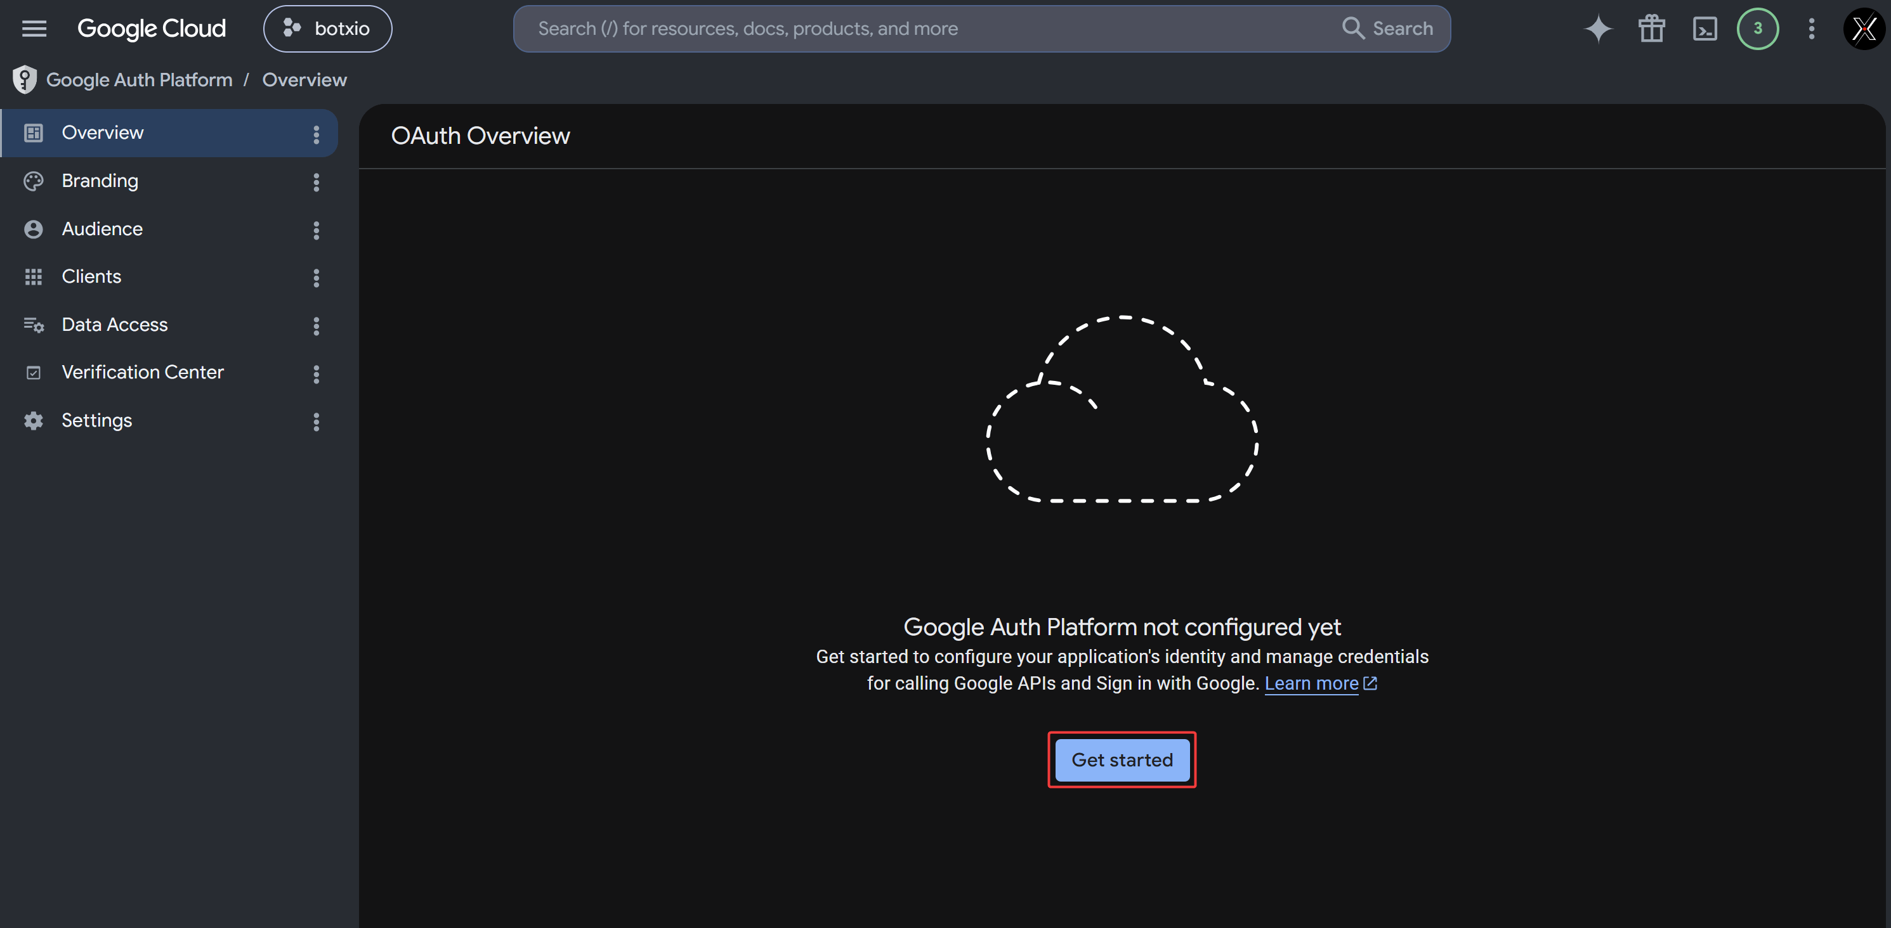The width and height of the screenshot is (1891, 928).
Task: Activate Cloud Shell terminal icon
Action: 1705,29
